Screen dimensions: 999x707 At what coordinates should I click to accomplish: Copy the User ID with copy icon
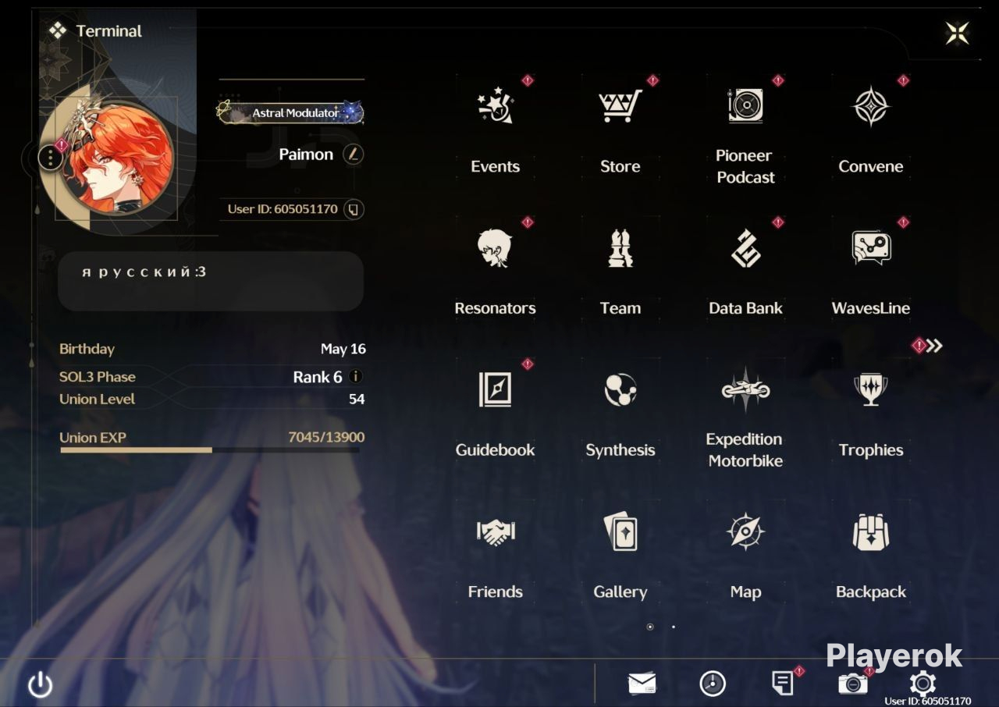354,209
